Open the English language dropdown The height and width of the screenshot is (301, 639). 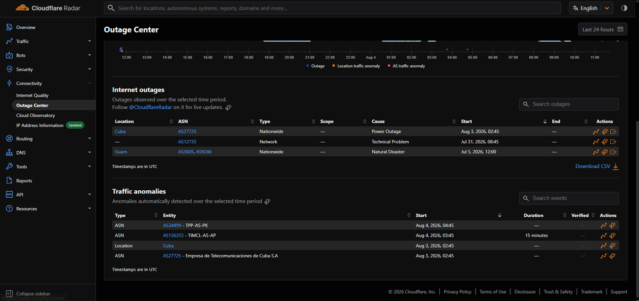pos(592,8)
